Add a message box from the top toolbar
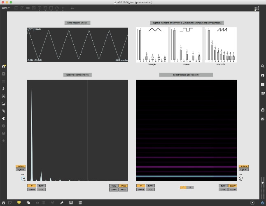Image resolution: width=266 pixels, height=206 pixels. pos(22,8)
